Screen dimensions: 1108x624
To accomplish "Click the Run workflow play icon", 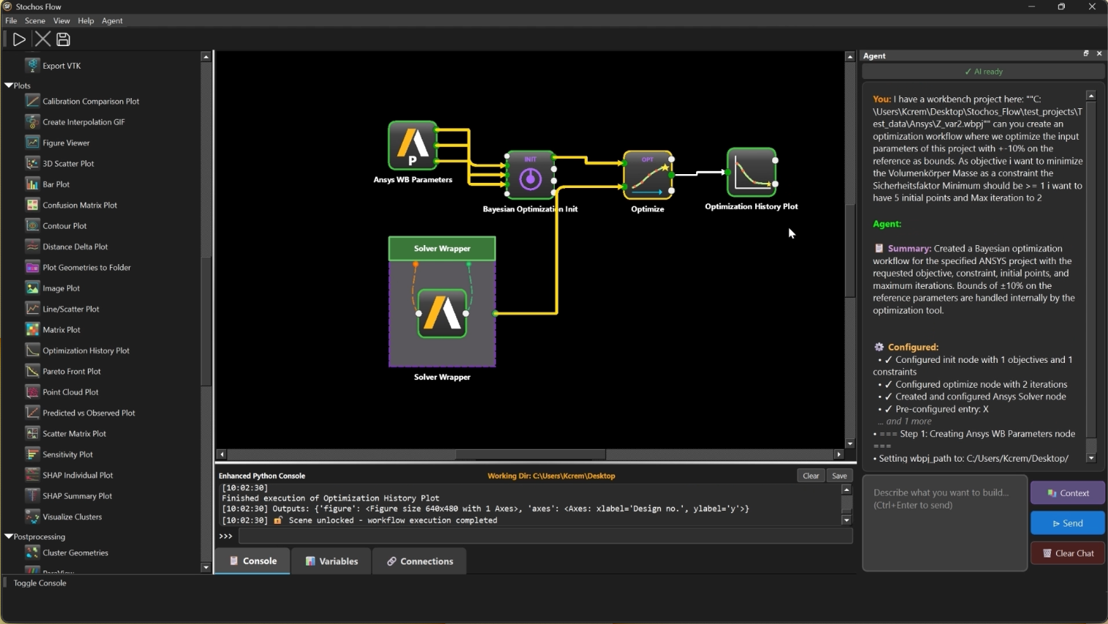I will [19, 40].
